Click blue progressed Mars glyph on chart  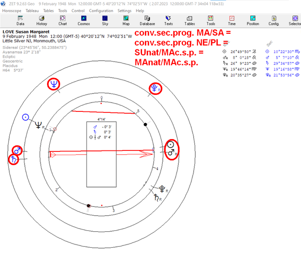(17, 150)
